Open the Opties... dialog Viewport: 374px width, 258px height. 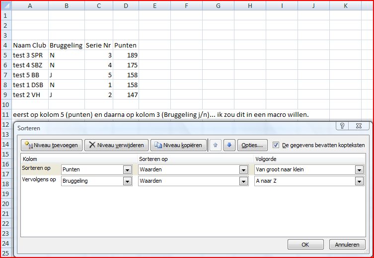pyautogui.click(x=252, y=145)
